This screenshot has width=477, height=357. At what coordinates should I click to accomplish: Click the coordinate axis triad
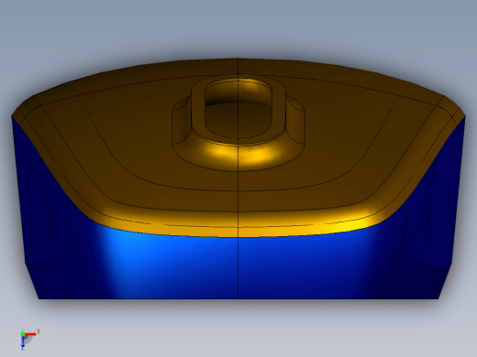point(29,339)
